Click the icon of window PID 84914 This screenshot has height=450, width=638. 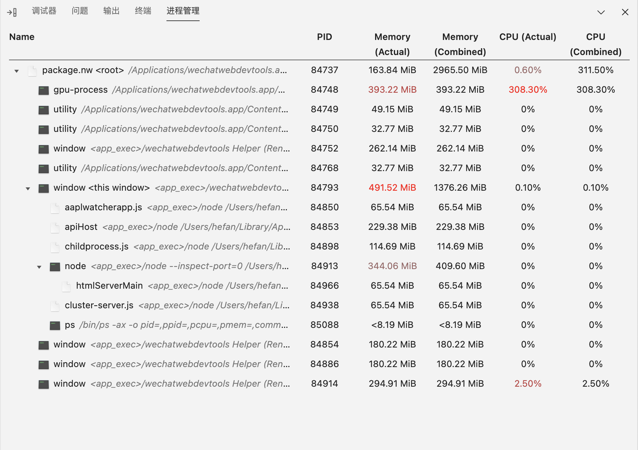pos(44,384)
